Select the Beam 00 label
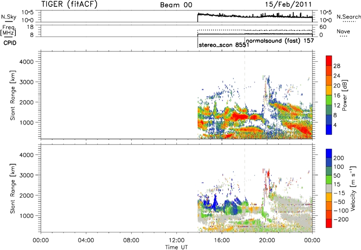Screen dimensions: 361x250 click(x=176, y=5)
